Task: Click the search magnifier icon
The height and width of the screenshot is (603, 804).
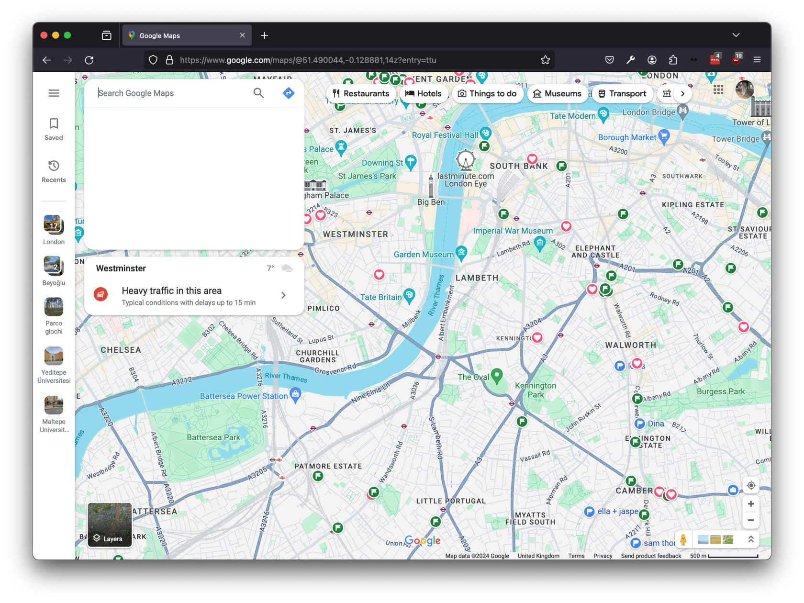Action: coord(258,93)
